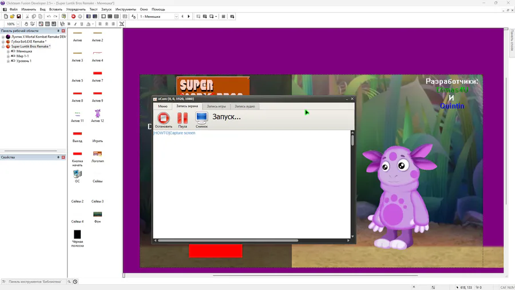The height and width of the screenshot is (290, 515).
Task: Go to the next frame arrow
Action: click(189, 17)
